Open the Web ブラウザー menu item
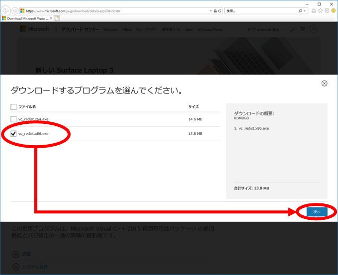Image resolution: width=338 pixels, height=275 pixels. click(147, 29)
